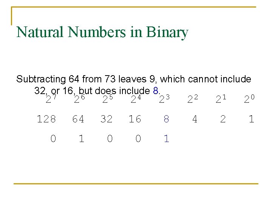272x204 pixels.
Task: Click the 2^3 power label
Action: (x=164, y=100)
